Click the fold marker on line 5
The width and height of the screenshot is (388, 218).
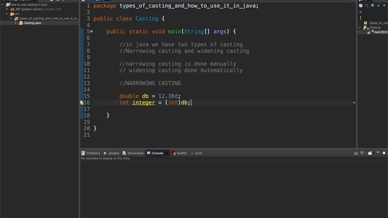pos(92,31)
